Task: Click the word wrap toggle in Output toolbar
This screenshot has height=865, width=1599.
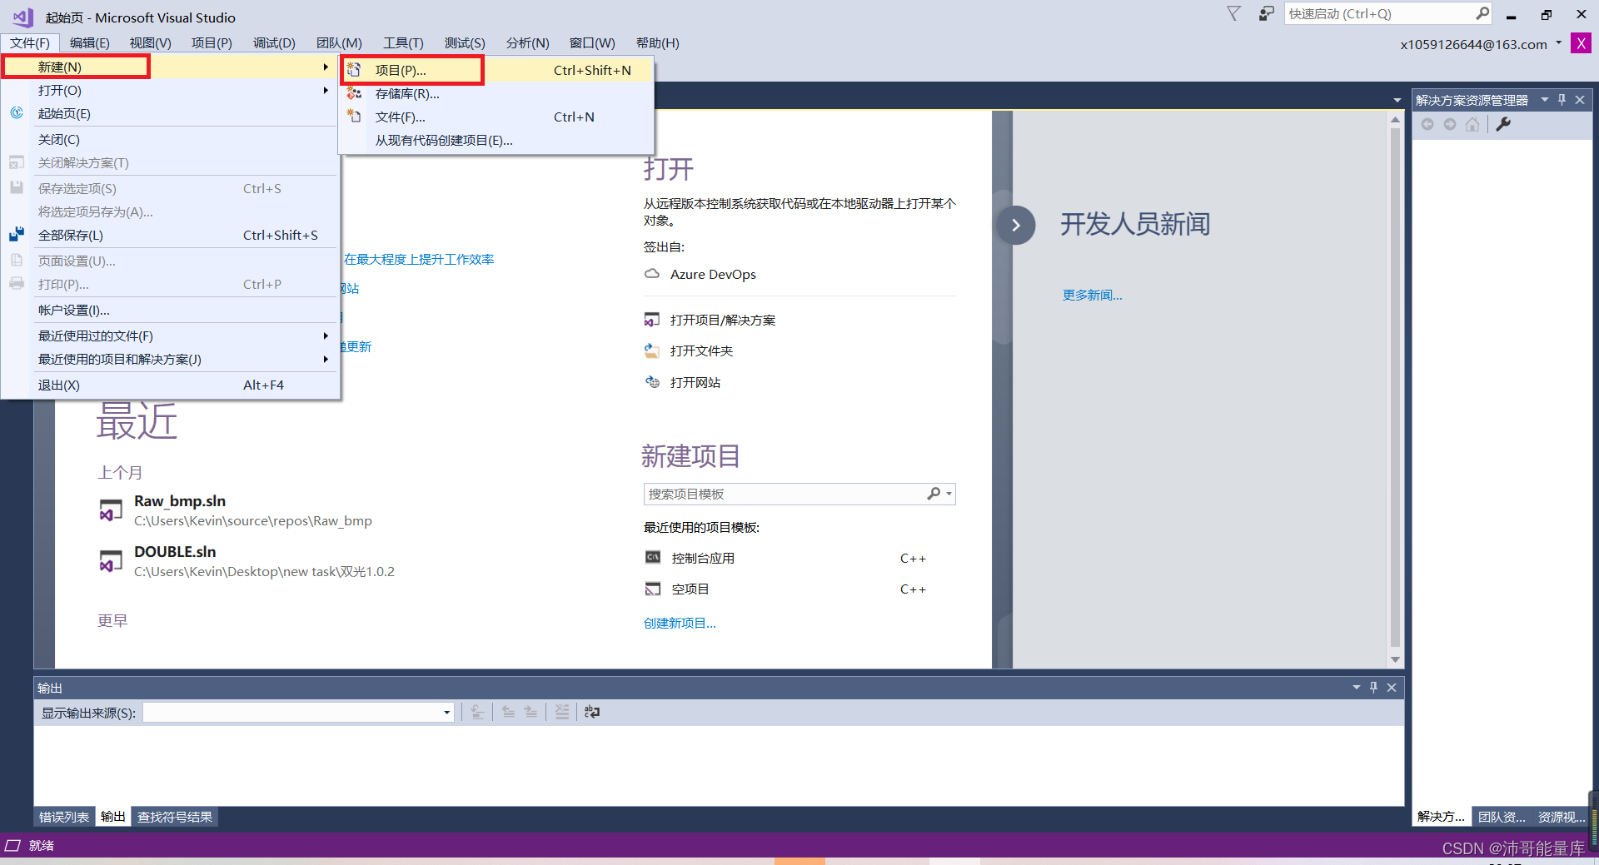Action: tap(592, 712)
